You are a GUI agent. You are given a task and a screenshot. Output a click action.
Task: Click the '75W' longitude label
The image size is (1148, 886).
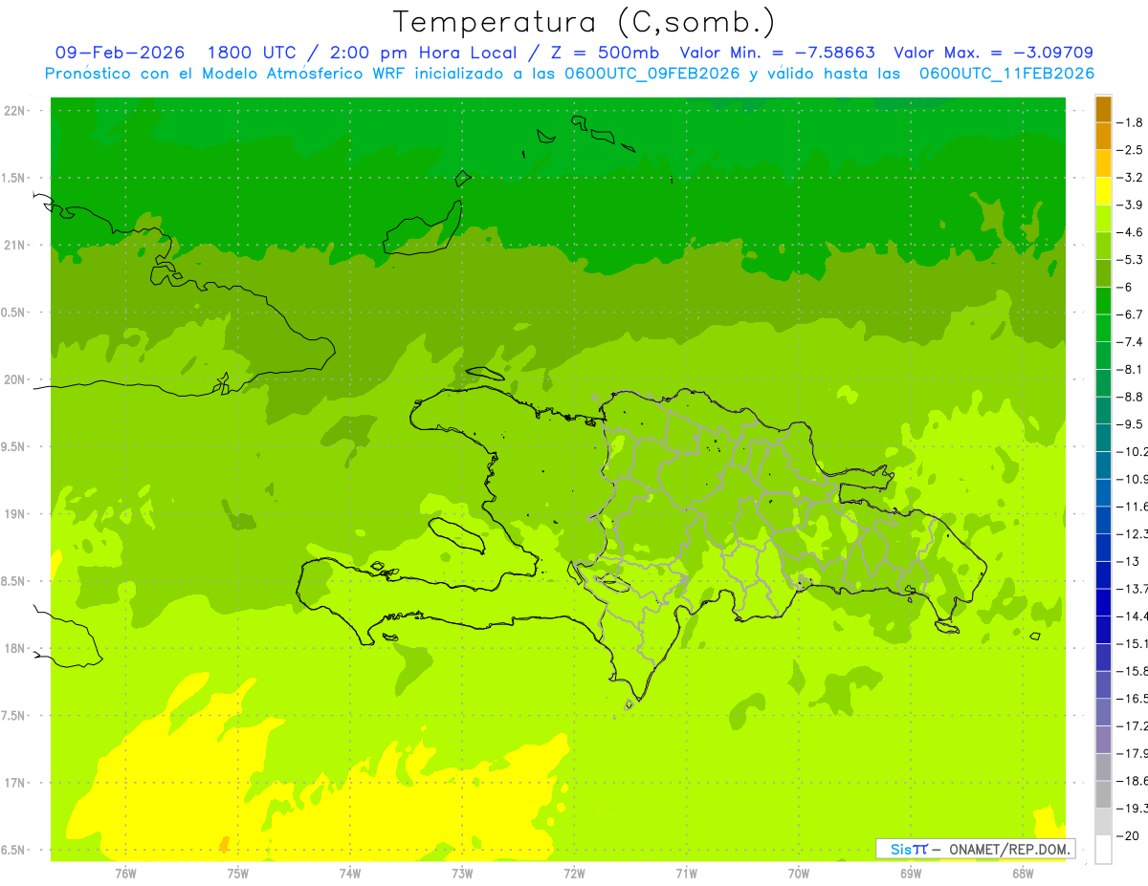coord(237,873)
